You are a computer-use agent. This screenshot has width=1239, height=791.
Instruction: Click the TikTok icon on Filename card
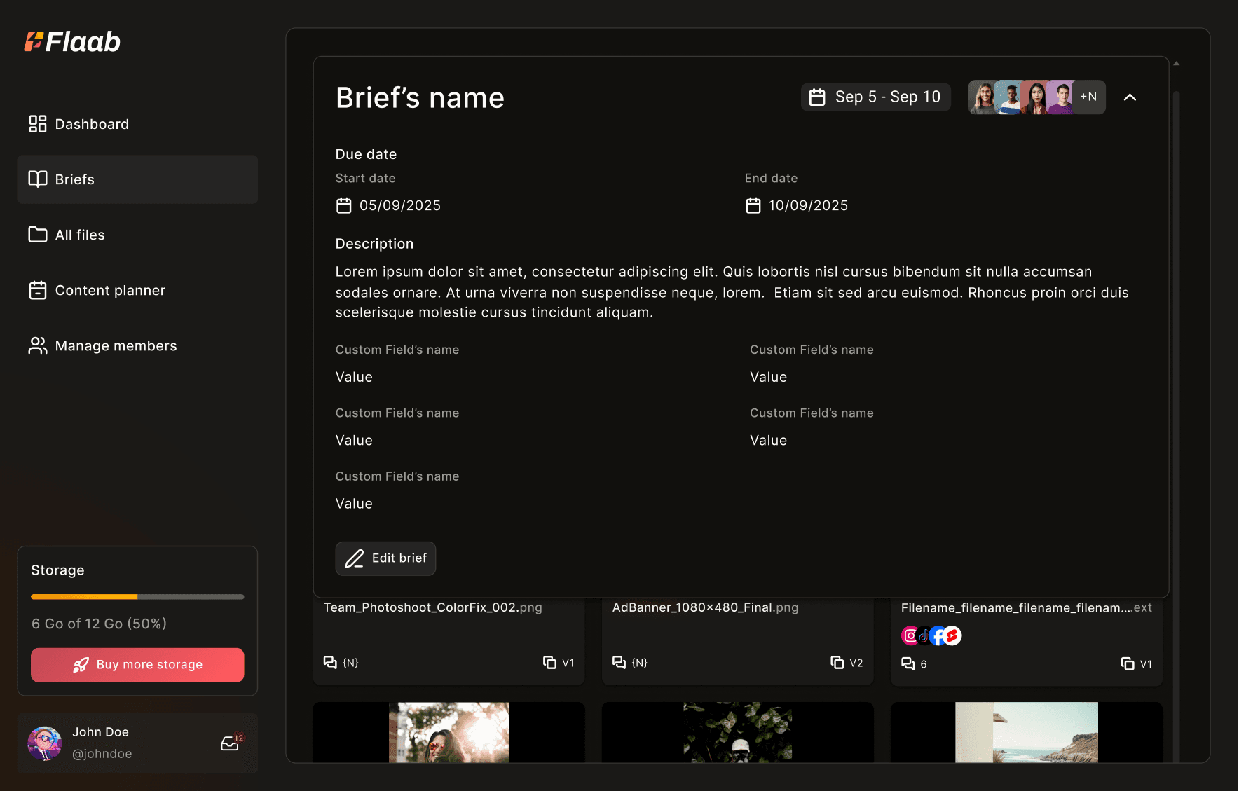(x=924, y=635)
